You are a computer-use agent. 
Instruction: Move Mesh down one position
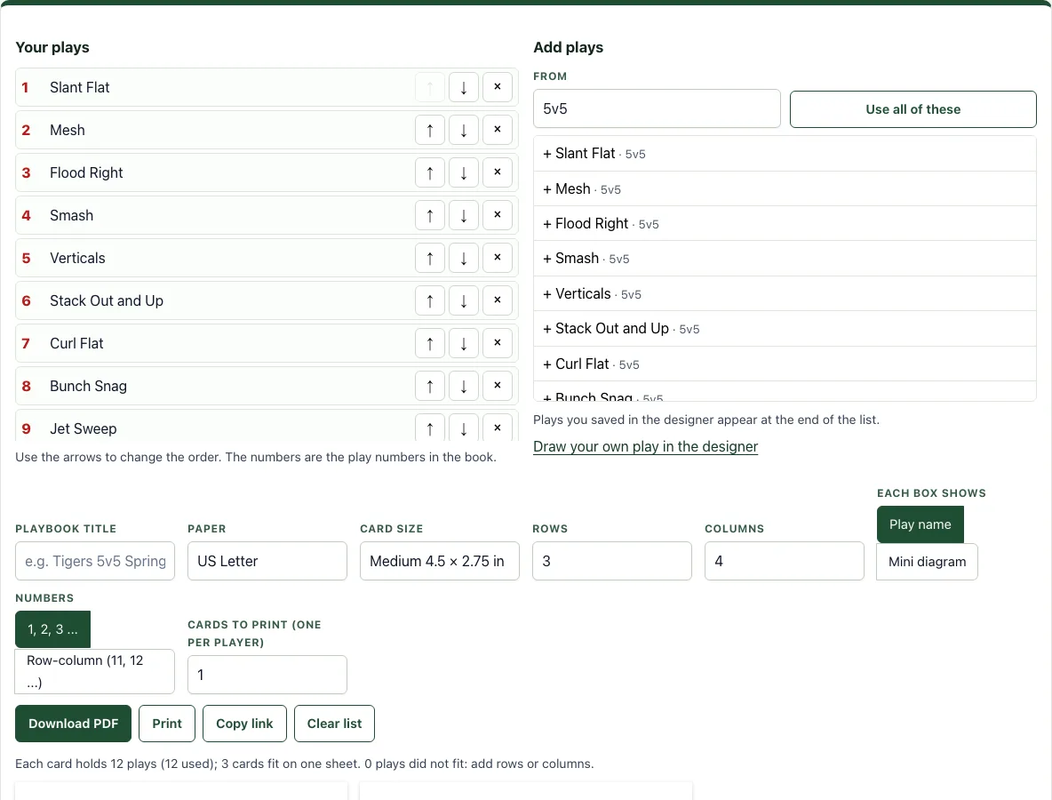click(464, 130)
